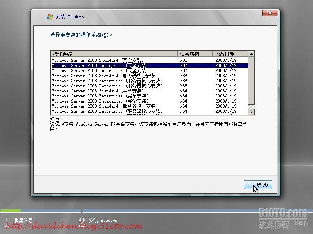The image size is (313, 234).
Task: Click the vertical scrollbar thumb in OS list
Action: pos(251,81)
